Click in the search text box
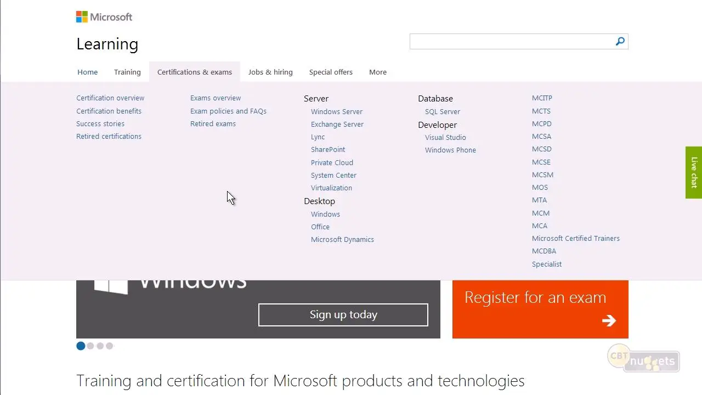Viewport: 702px width, 395px height. click(510, 42)
